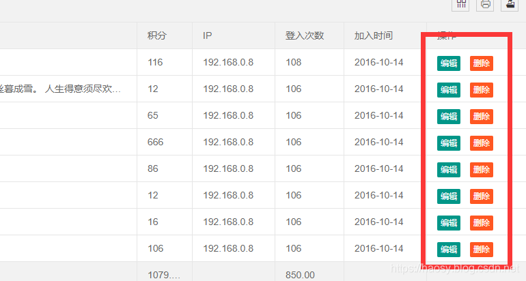This screenshot has height=281, width=526.
Task: Click the totals cell 850.00
Action: [309, 271]
